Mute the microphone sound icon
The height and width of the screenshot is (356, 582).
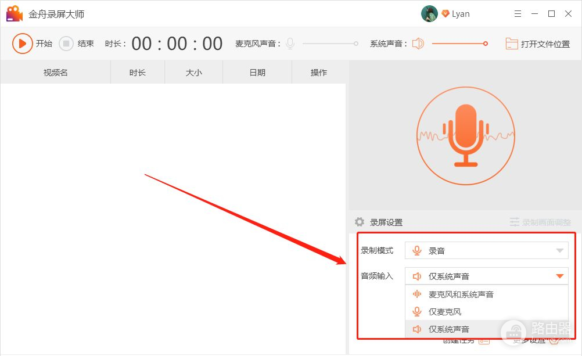290,44
